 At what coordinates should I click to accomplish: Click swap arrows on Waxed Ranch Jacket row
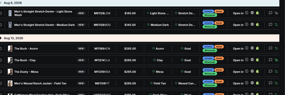tap(276, 83)
